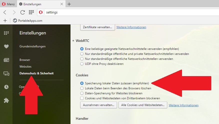Select 'UDP ohne Proxy deaktivieren' radio button

[82, 64]
